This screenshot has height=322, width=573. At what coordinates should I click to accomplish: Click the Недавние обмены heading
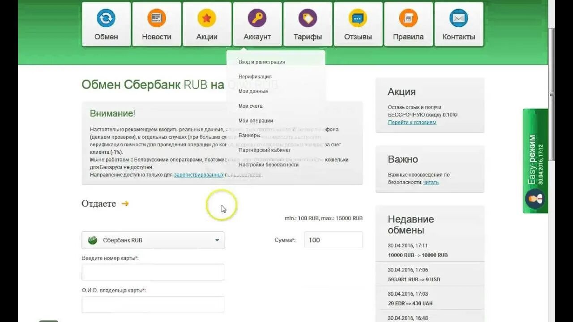[x=411, y=225]
